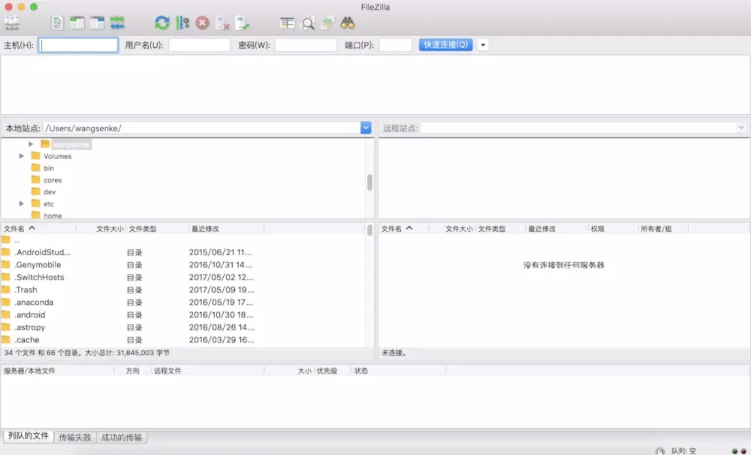The width and height of the screenshot is (751, 455).
Task: Select the dev folder in tree
Action: click(49, 192)
